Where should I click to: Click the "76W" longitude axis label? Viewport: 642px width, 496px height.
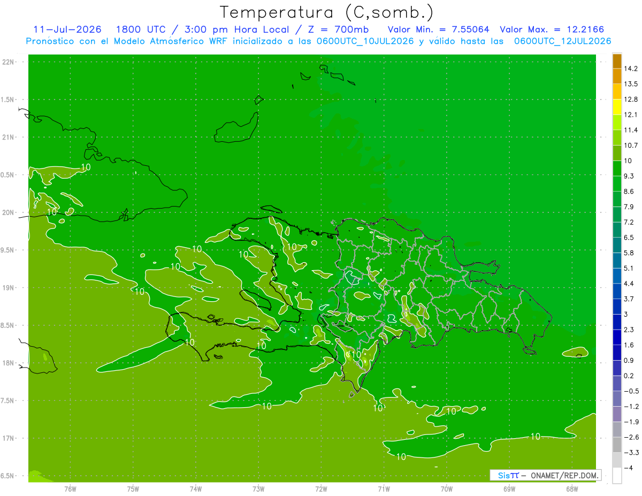point(70,489)
